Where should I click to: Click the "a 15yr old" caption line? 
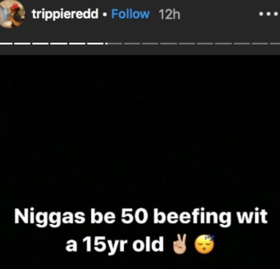pyautogui.click(x=114, y=244)
